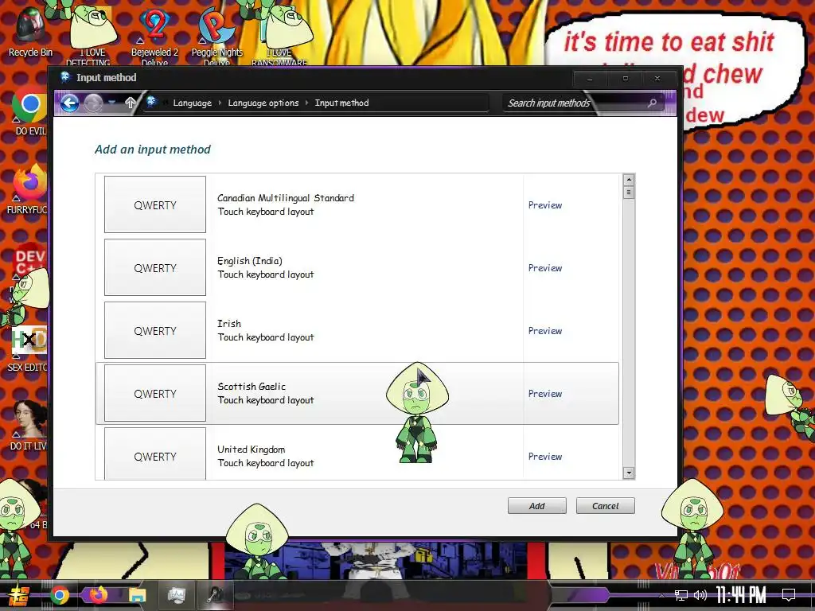Click the greyed forward navigation arrow
Viewport: 815px width, 611px height.
point(93,103)
